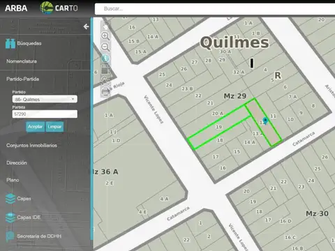The image size is (335, 251).
Task: Click parcel label 7 A
Action: pos(292,97)
